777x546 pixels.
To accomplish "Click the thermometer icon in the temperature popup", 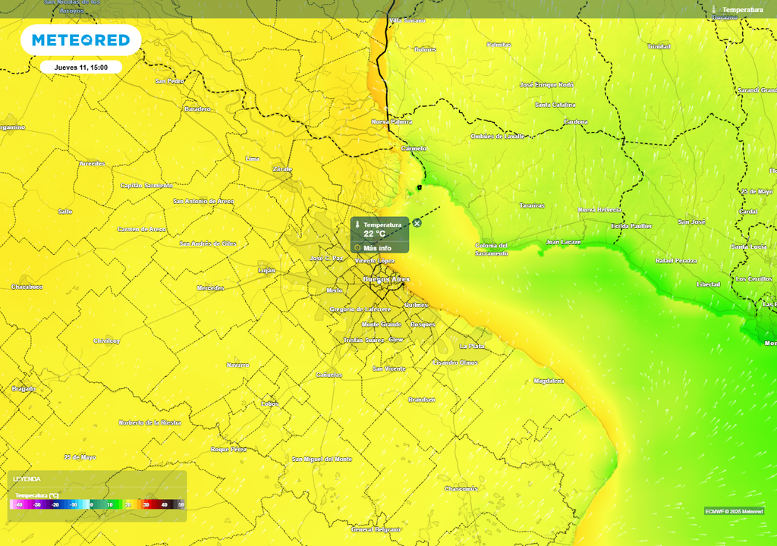I will (357, 224).
